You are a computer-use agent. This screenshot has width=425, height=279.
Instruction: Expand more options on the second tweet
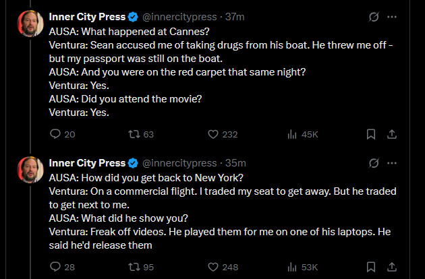pyautogui.click(x=392, y=163)
